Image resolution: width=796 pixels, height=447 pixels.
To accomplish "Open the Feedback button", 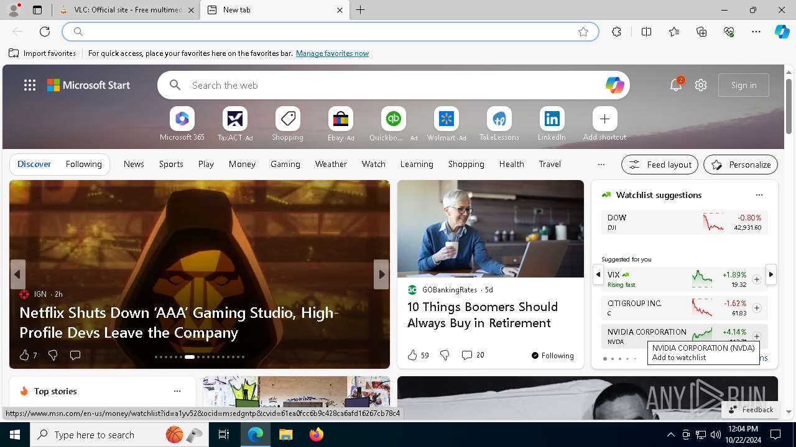I will [751, 410].
